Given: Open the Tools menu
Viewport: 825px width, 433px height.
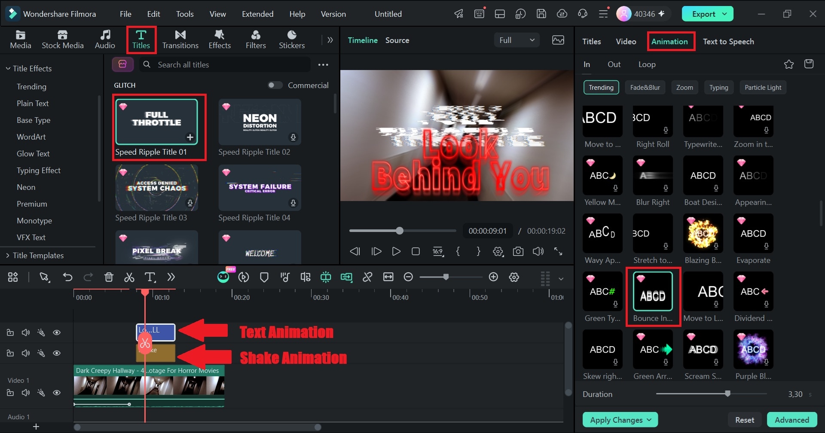Looking at the screenshot, I should 185,14.
